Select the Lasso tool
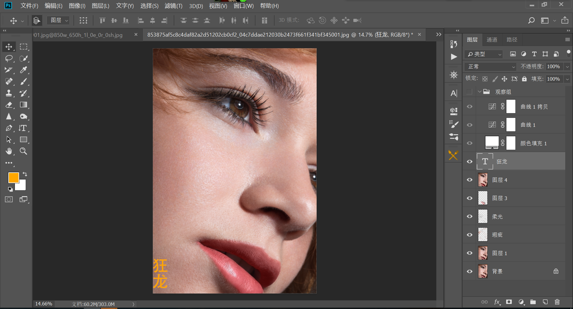The height and width of the screenshot is (309, 573). (x=9, y=58)
